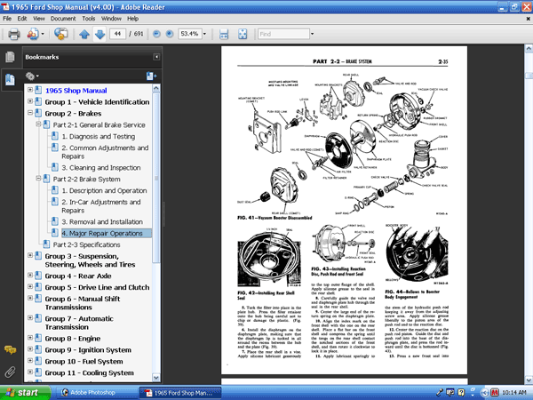Viewport: 533px width, 400px height.
Task: Click the zoom in button
Action: click(x=170, y=34)
